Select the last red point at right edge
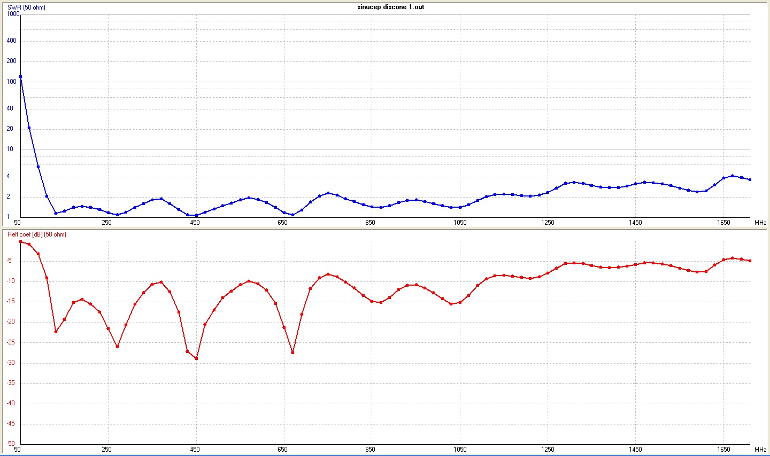 (750, 261)
